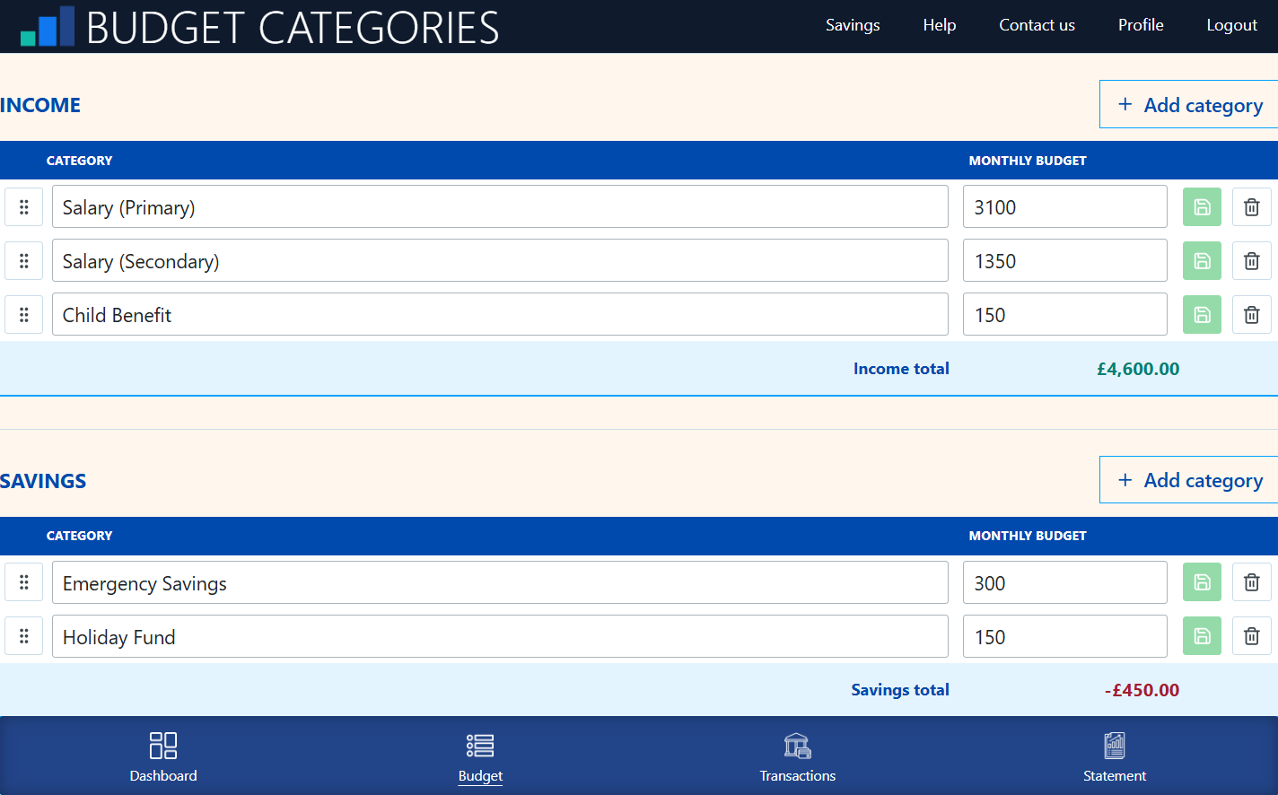Switch to the Budget tab

(x=480, y=757)
